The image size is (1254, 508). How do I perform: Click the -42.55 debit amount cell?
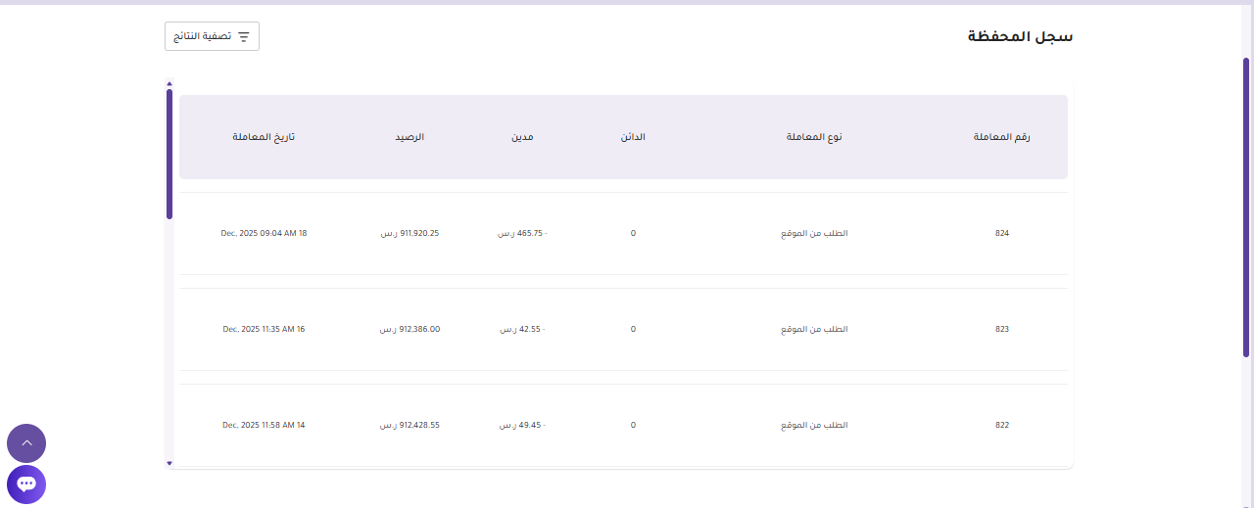522,329
